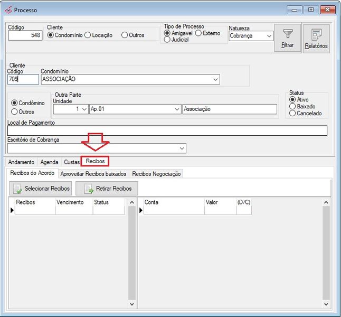
Task: Click Selecionar Recibos button
Action: click(41, 189)
